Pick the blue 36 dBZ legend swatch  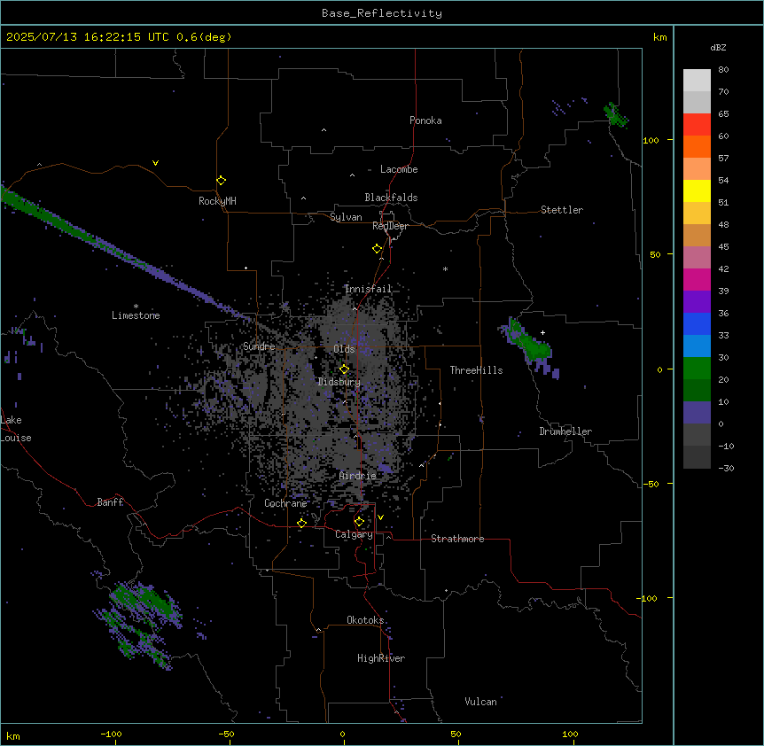(x=697, y=323)
